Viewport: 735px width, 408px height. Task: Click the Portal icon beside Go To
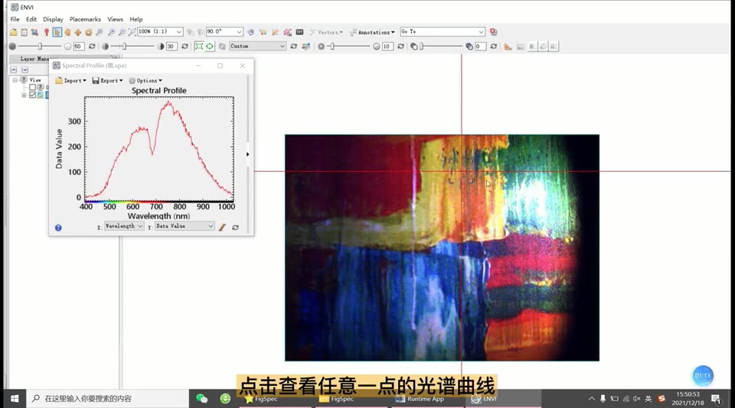coord(494,32)
